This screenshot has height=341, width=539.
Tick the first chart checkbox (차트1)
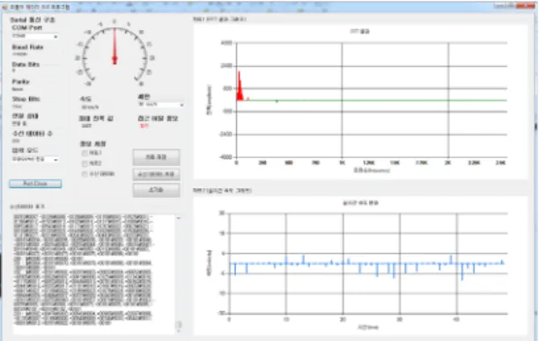(x=85, y=153)
